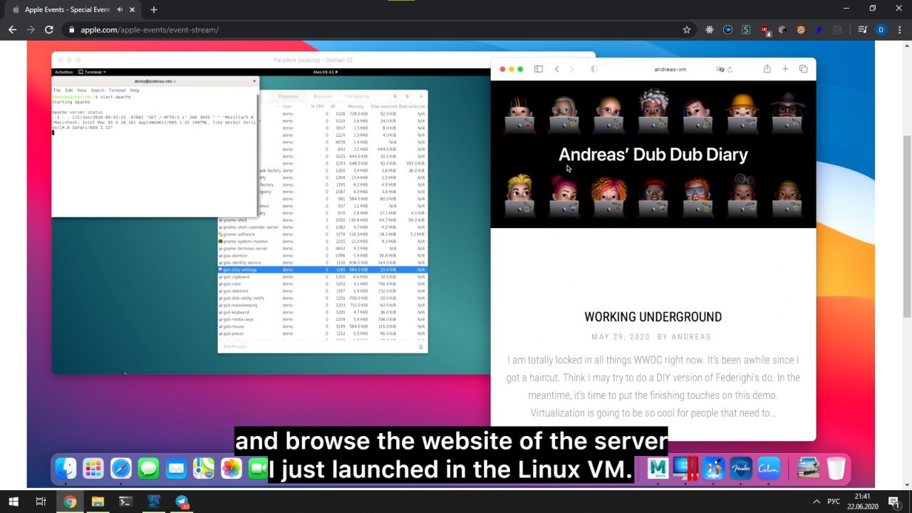Open the View menu in the terminal window

click(82, 90)
